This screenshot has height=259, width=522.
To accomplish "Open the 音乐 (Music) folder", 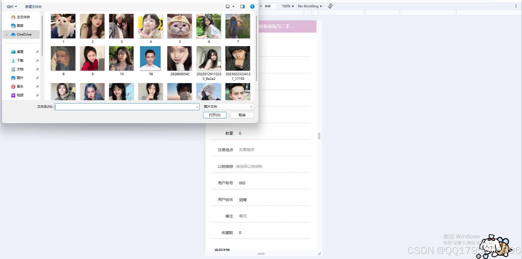I will click(19, 86).
